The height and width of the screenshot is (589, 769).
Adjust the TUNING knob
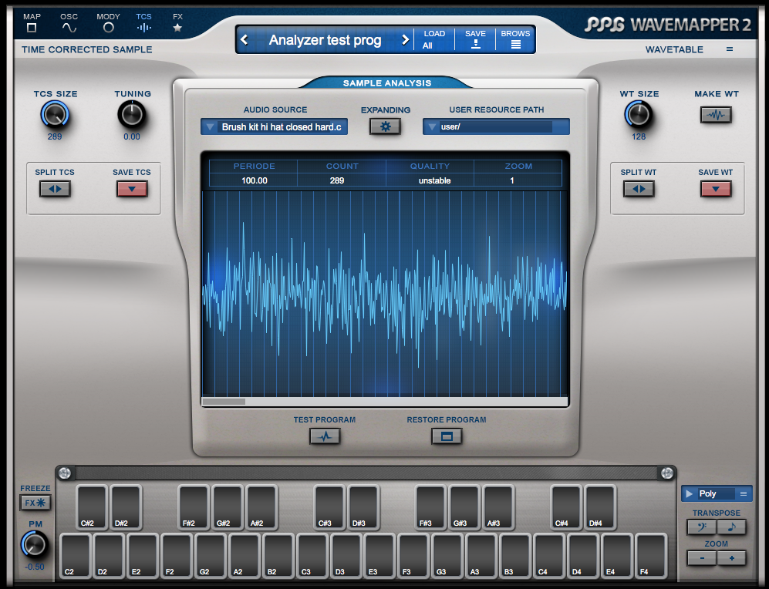pos(132,115)
